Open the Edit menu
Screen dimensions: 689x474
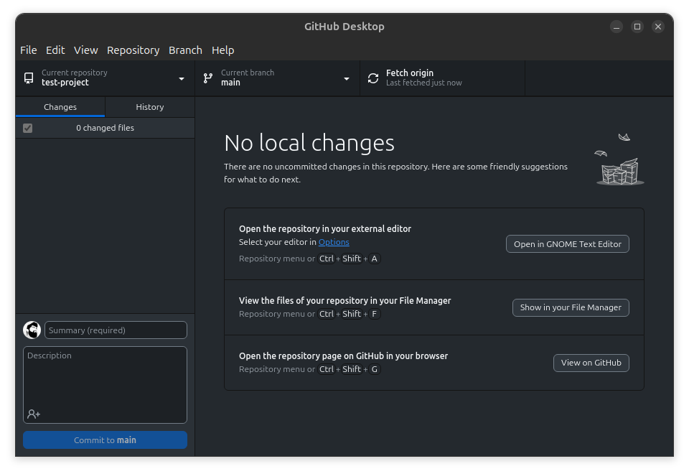click(55, 50)
